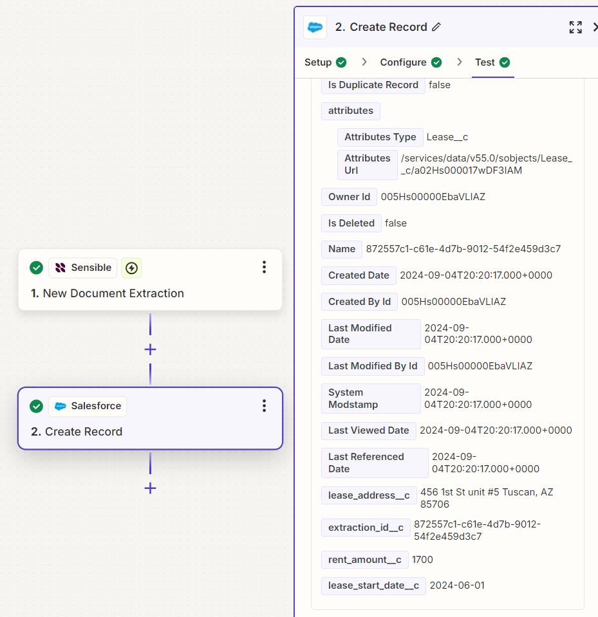Click the Salesforce app badge on step 2
This screenshot has width=598, height=617.
click(x=88, y=406)
